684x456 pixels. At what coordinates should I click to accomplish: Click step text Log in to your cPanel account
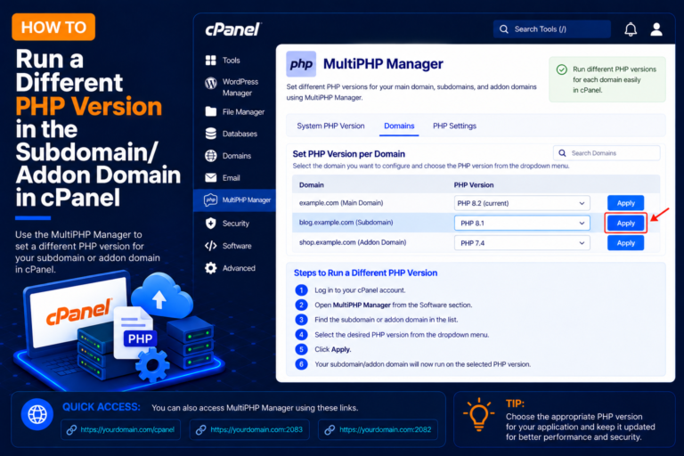(360, 290)
